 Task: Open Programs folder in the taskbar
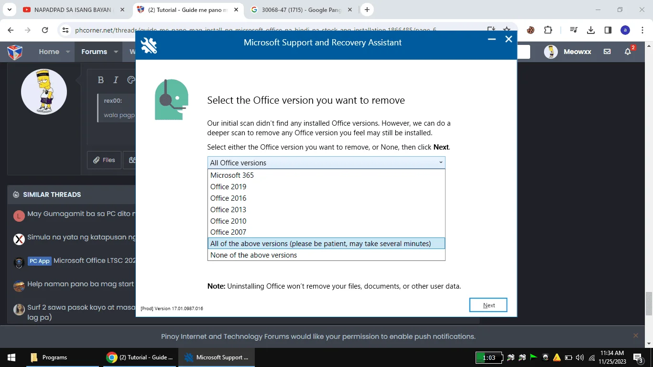pos(62,357)
